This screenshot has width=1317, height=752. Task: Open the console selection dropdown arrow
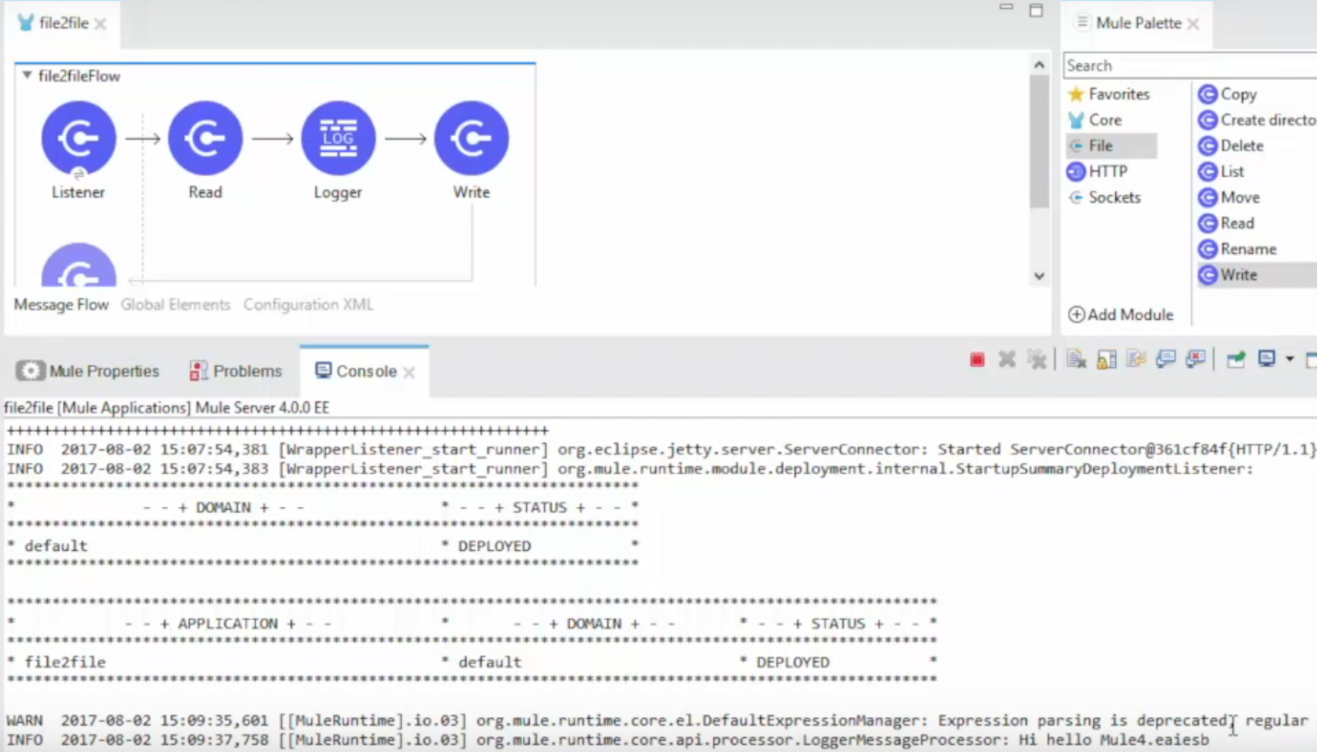[1289, 359]
